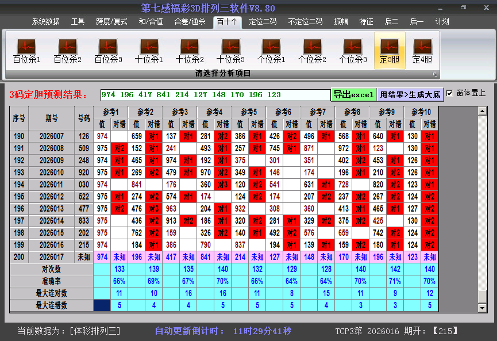This screenshot has width=497, height=341.
Task: Open the 定4胆 analysis icon
Action: [422, 51]
